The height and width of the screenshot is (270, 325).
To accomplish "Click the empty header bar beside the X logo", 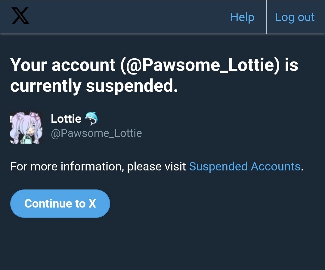I will pyautogui.click(x=128, y=17).
